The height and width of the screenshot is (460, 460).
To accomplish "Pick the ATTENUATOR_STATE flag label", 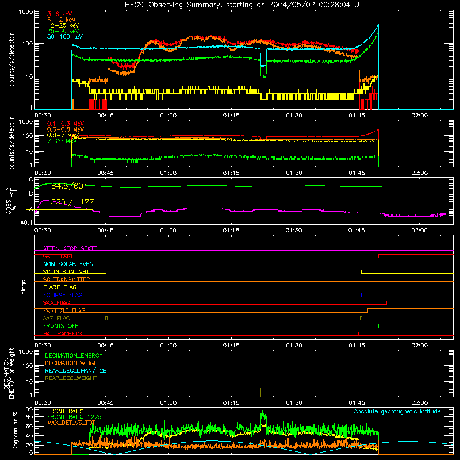I will coord(70,248).
